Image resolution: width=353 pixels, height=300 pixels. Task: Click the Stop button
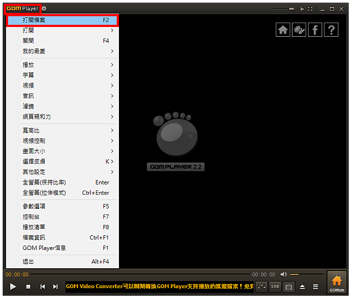pyautogui.click(x=28, y=287)
